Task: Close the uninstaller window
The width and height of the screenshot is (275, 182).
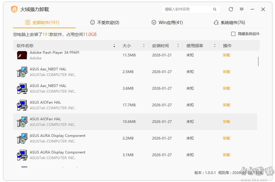Action: (263, 9)
